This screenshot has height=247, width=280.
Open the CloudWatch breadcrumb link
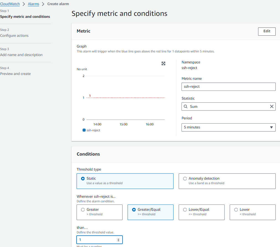(x=10, y=4)
